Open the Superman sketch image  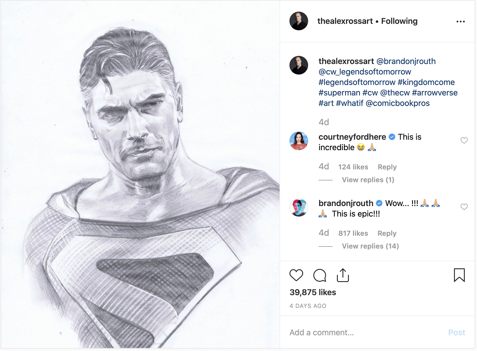pyautogui.click(x=140, y=174)
